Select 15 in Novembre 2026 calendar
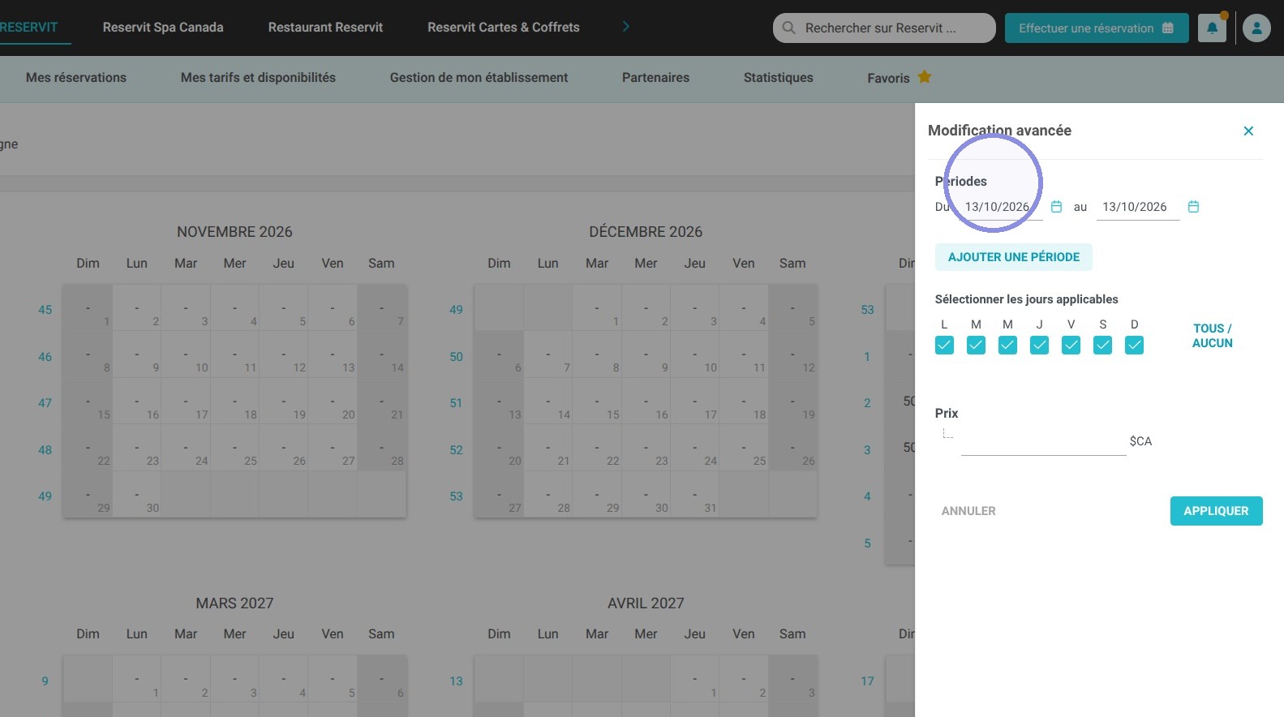 [x=88, y=401]
